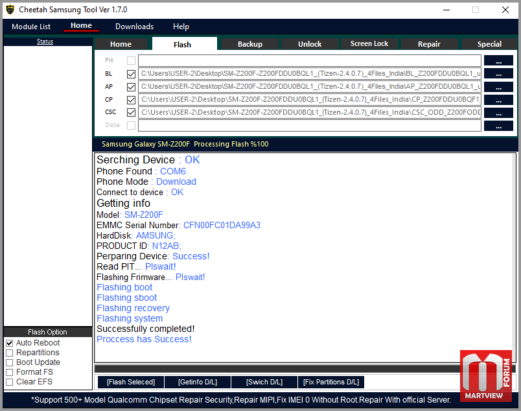Open the Downloads menu
The image size is (521, 411).
134,27
